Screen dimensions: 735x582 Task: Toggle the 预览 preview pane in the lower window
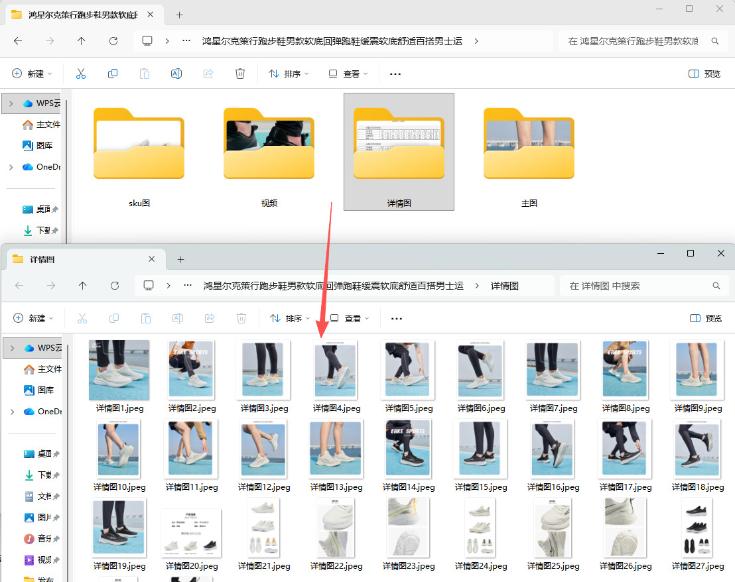(x=706, y=318)
